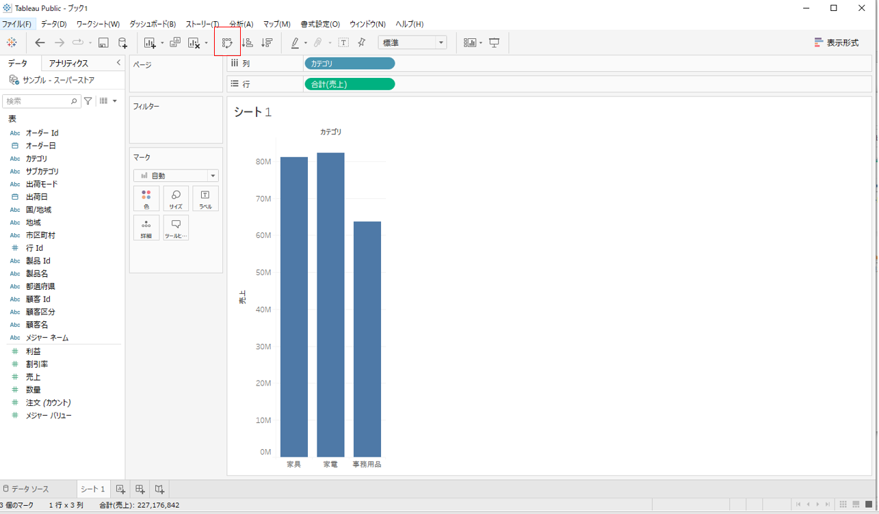
Task: Click the Undo back arrow
Action: (40, 42)
